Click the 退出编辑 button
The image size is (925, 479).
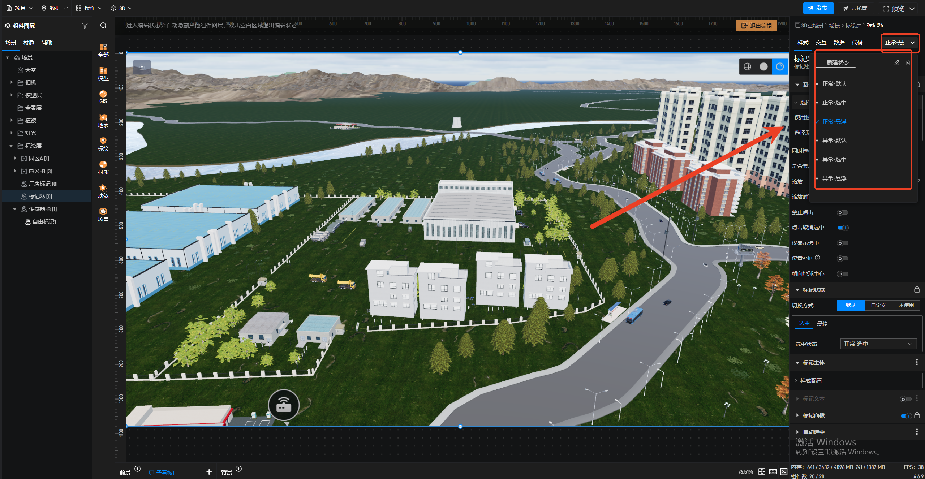click(x=756, y=26)
